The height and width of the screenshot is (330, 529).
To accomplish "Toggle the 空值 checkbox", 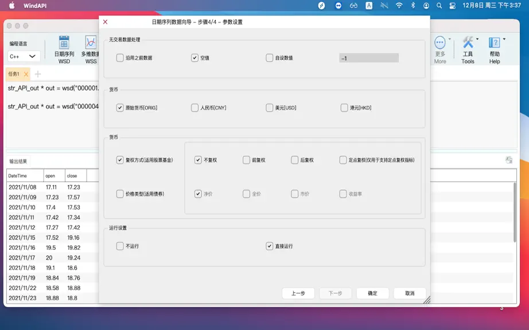I will [195, 58].
